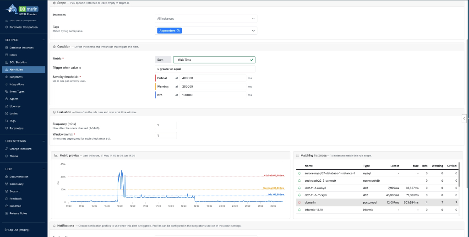Click the DBmarlin logo icon
The image size is (469, 237).
11,9
